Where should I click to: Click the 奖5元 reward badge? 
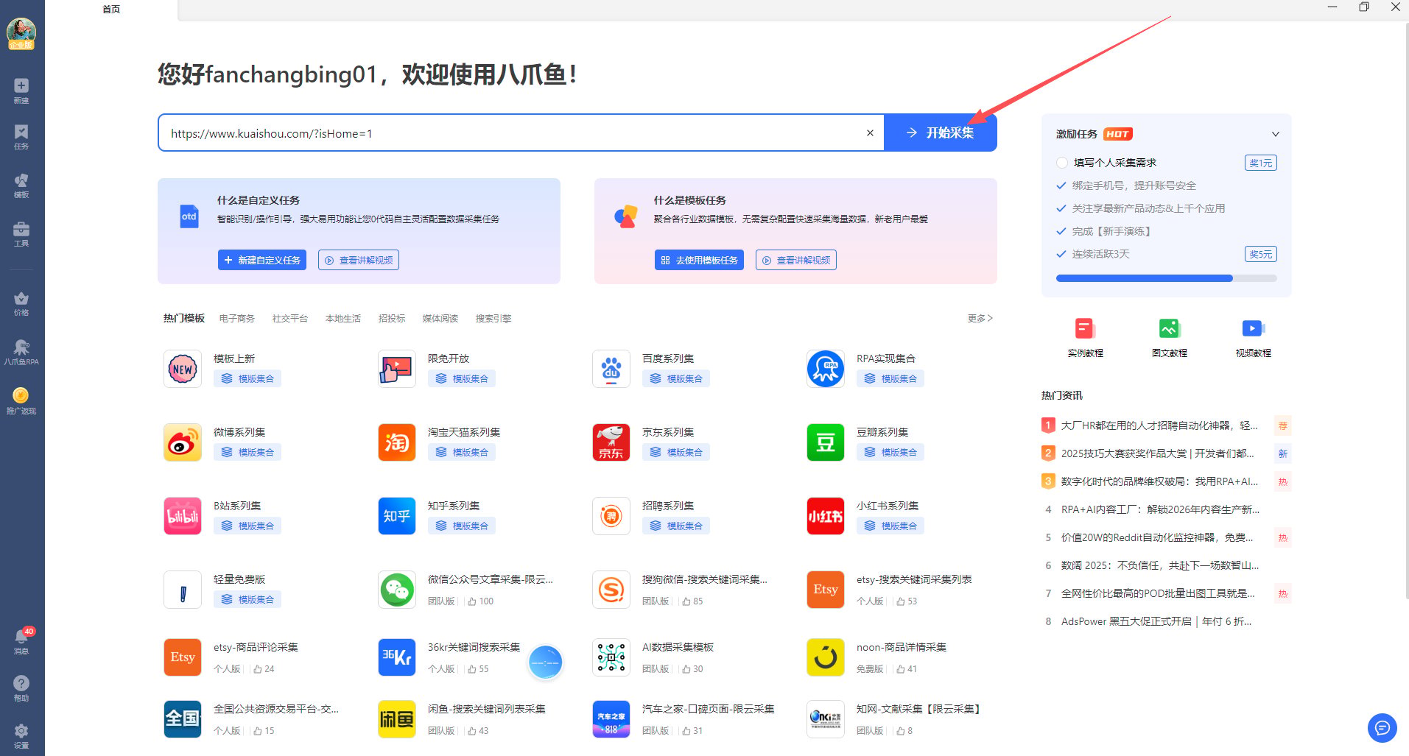pyautogui.click(x=1260, y=254)
